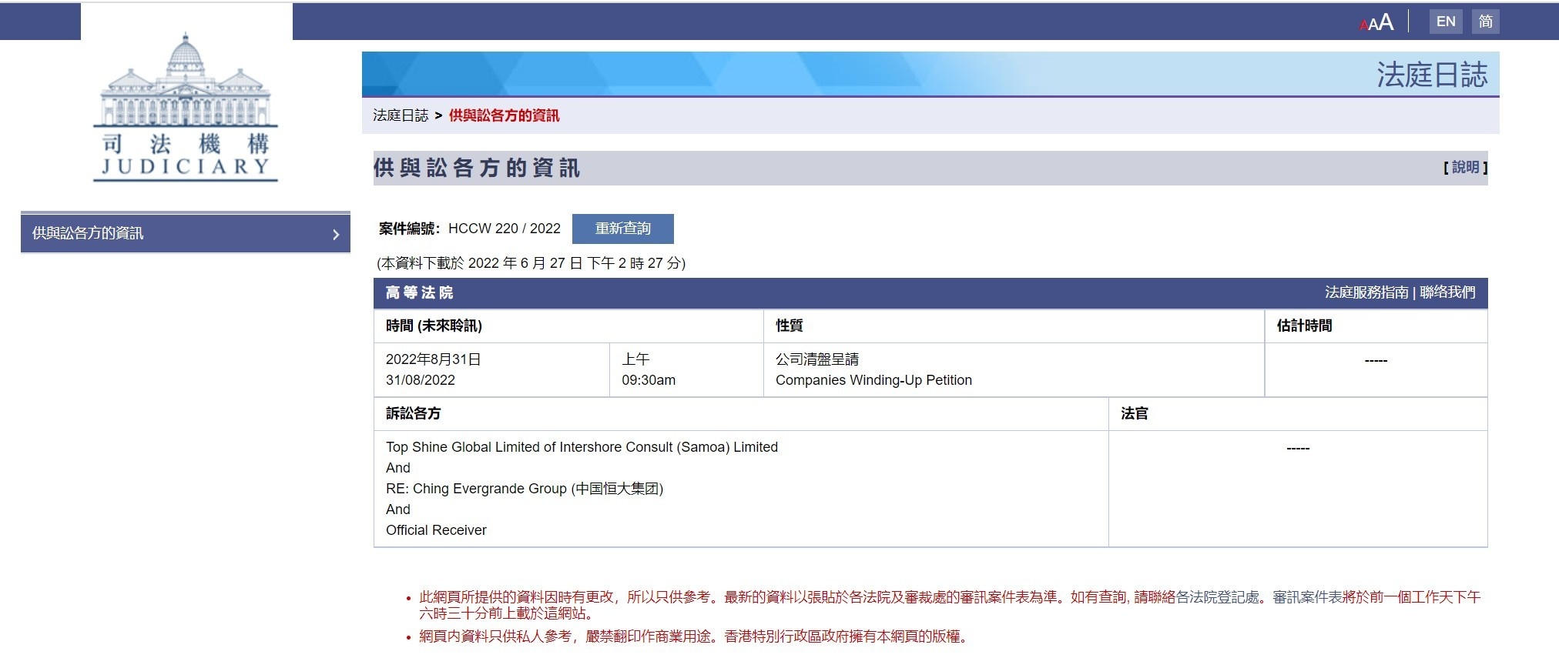
Task: Click the Companies Winding-Up Petition text
Action: 873,380
